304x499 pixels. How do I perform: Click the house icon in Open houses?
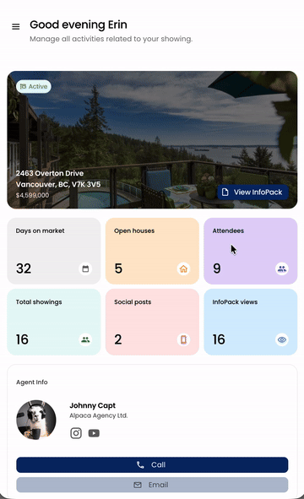pos(183,268)
